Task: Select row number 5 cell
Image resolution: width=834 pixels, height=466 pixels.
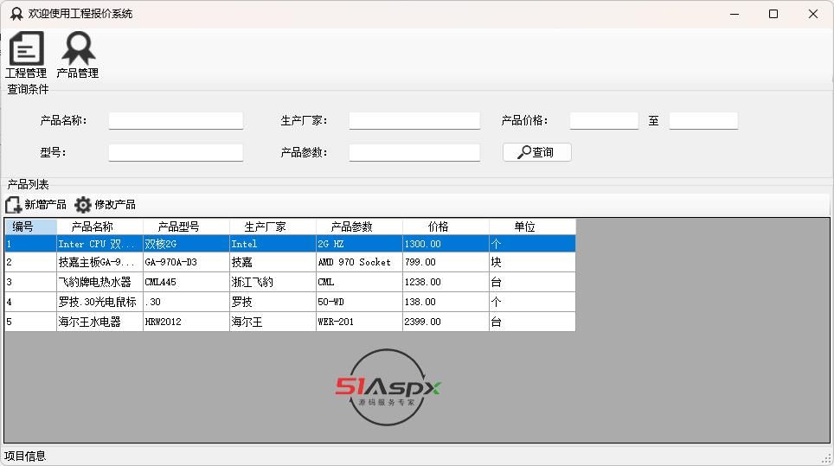Action: click(30, 322)
